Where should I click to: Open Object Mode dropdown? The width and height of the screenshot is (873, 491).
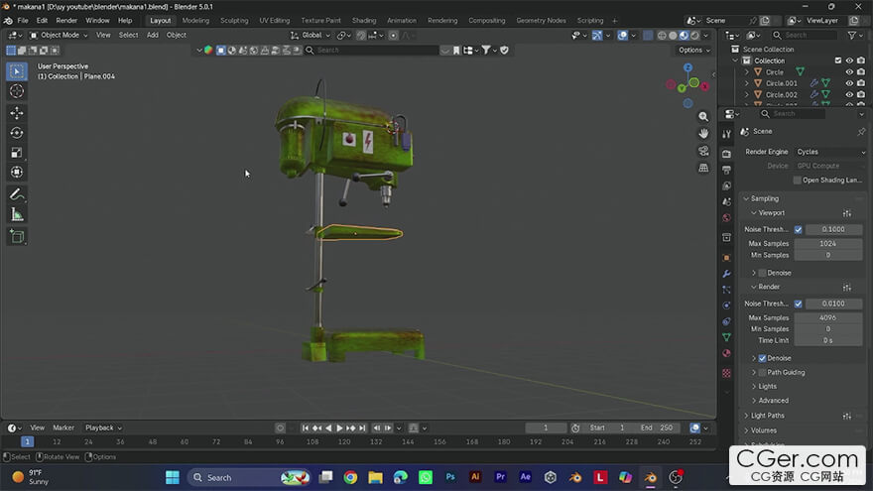(59, 35)
